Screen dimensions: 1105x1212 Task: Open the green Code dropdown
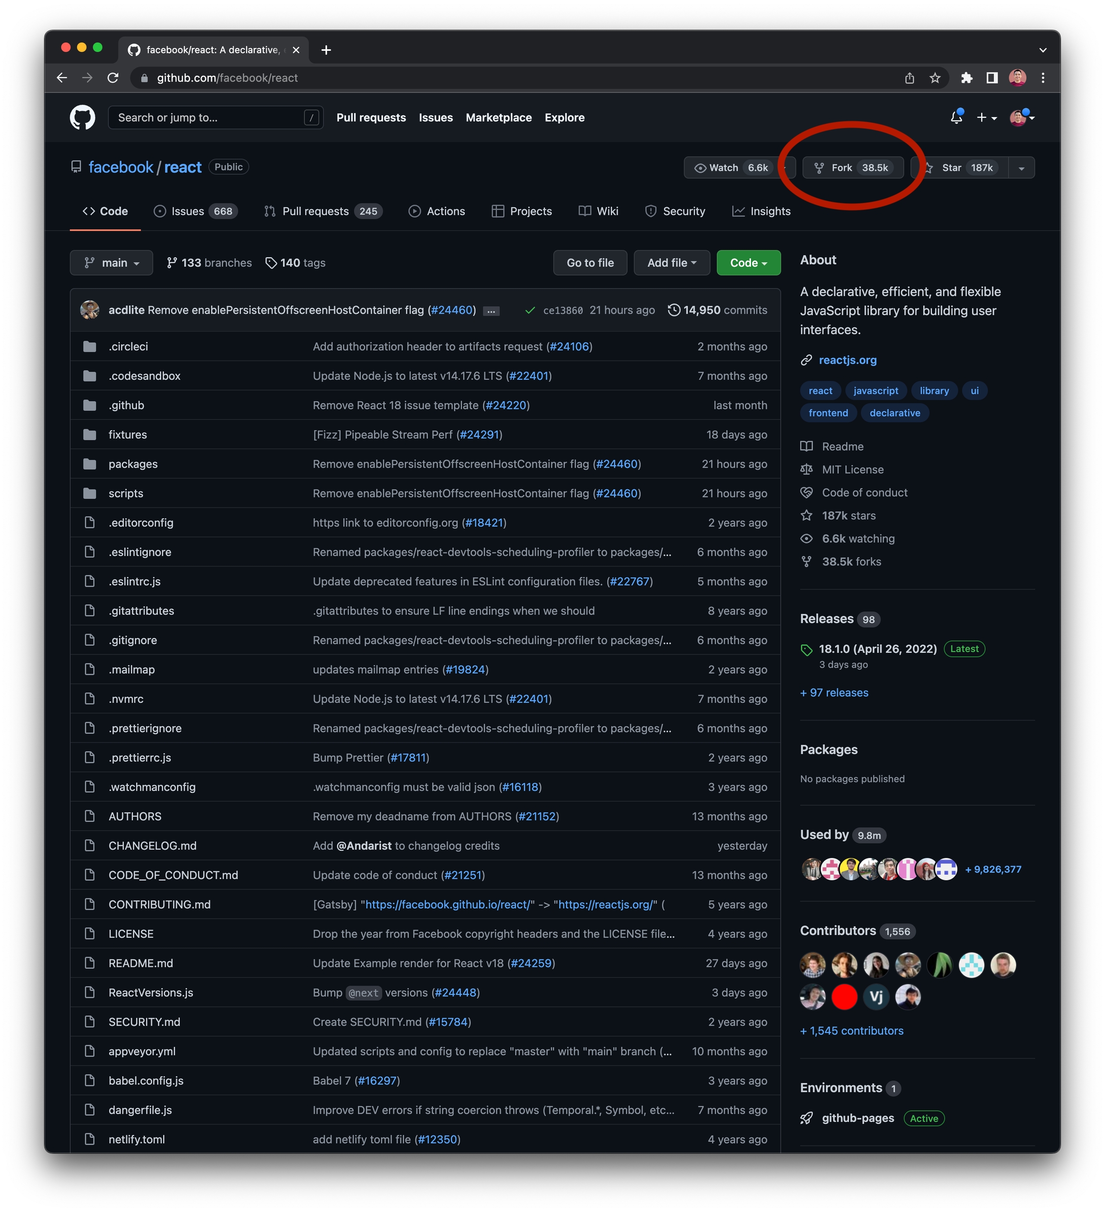pos(749,263)
